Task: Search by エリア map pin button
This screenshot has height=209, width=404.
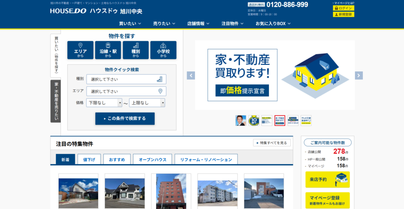Action: coord(80,50)
